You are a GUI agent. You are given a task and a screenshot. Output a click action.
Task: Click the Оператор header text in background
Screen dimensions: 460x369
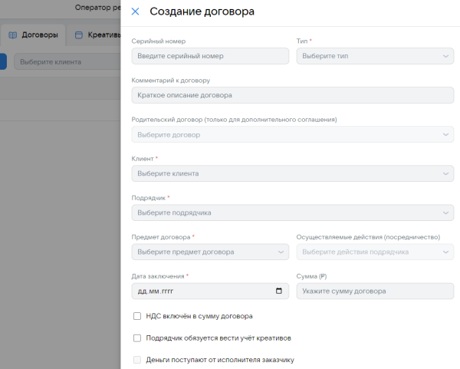(97, 8)
